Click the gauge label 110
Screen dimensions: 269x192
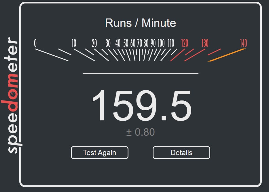click(x=171, y=43)
